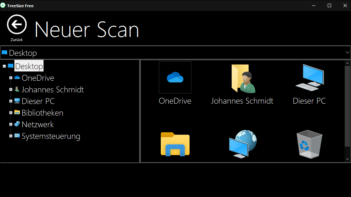Click the scroll-down arrow of tile pane
This screenshot has width=351, height=197.
[x=348, y=159]
